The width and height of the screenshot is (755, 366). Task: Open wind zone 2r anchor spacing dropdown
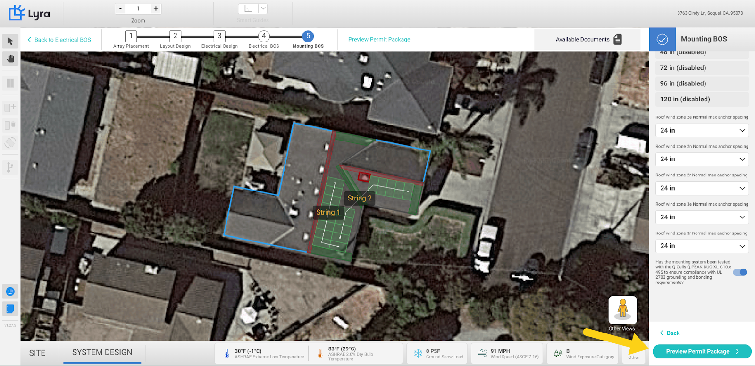(702, 188)
